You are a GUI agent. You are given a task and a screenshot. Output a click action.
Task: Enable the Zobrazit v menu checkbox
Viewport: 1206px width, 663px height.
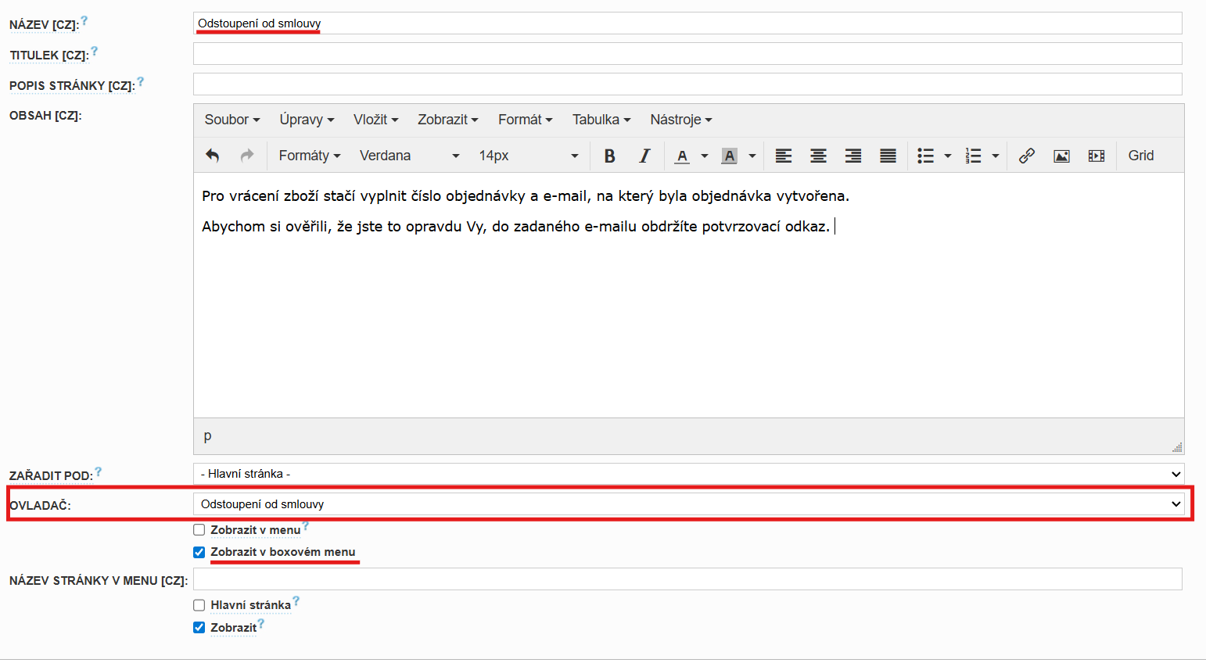pyautogui.click(x=199, y=530)
